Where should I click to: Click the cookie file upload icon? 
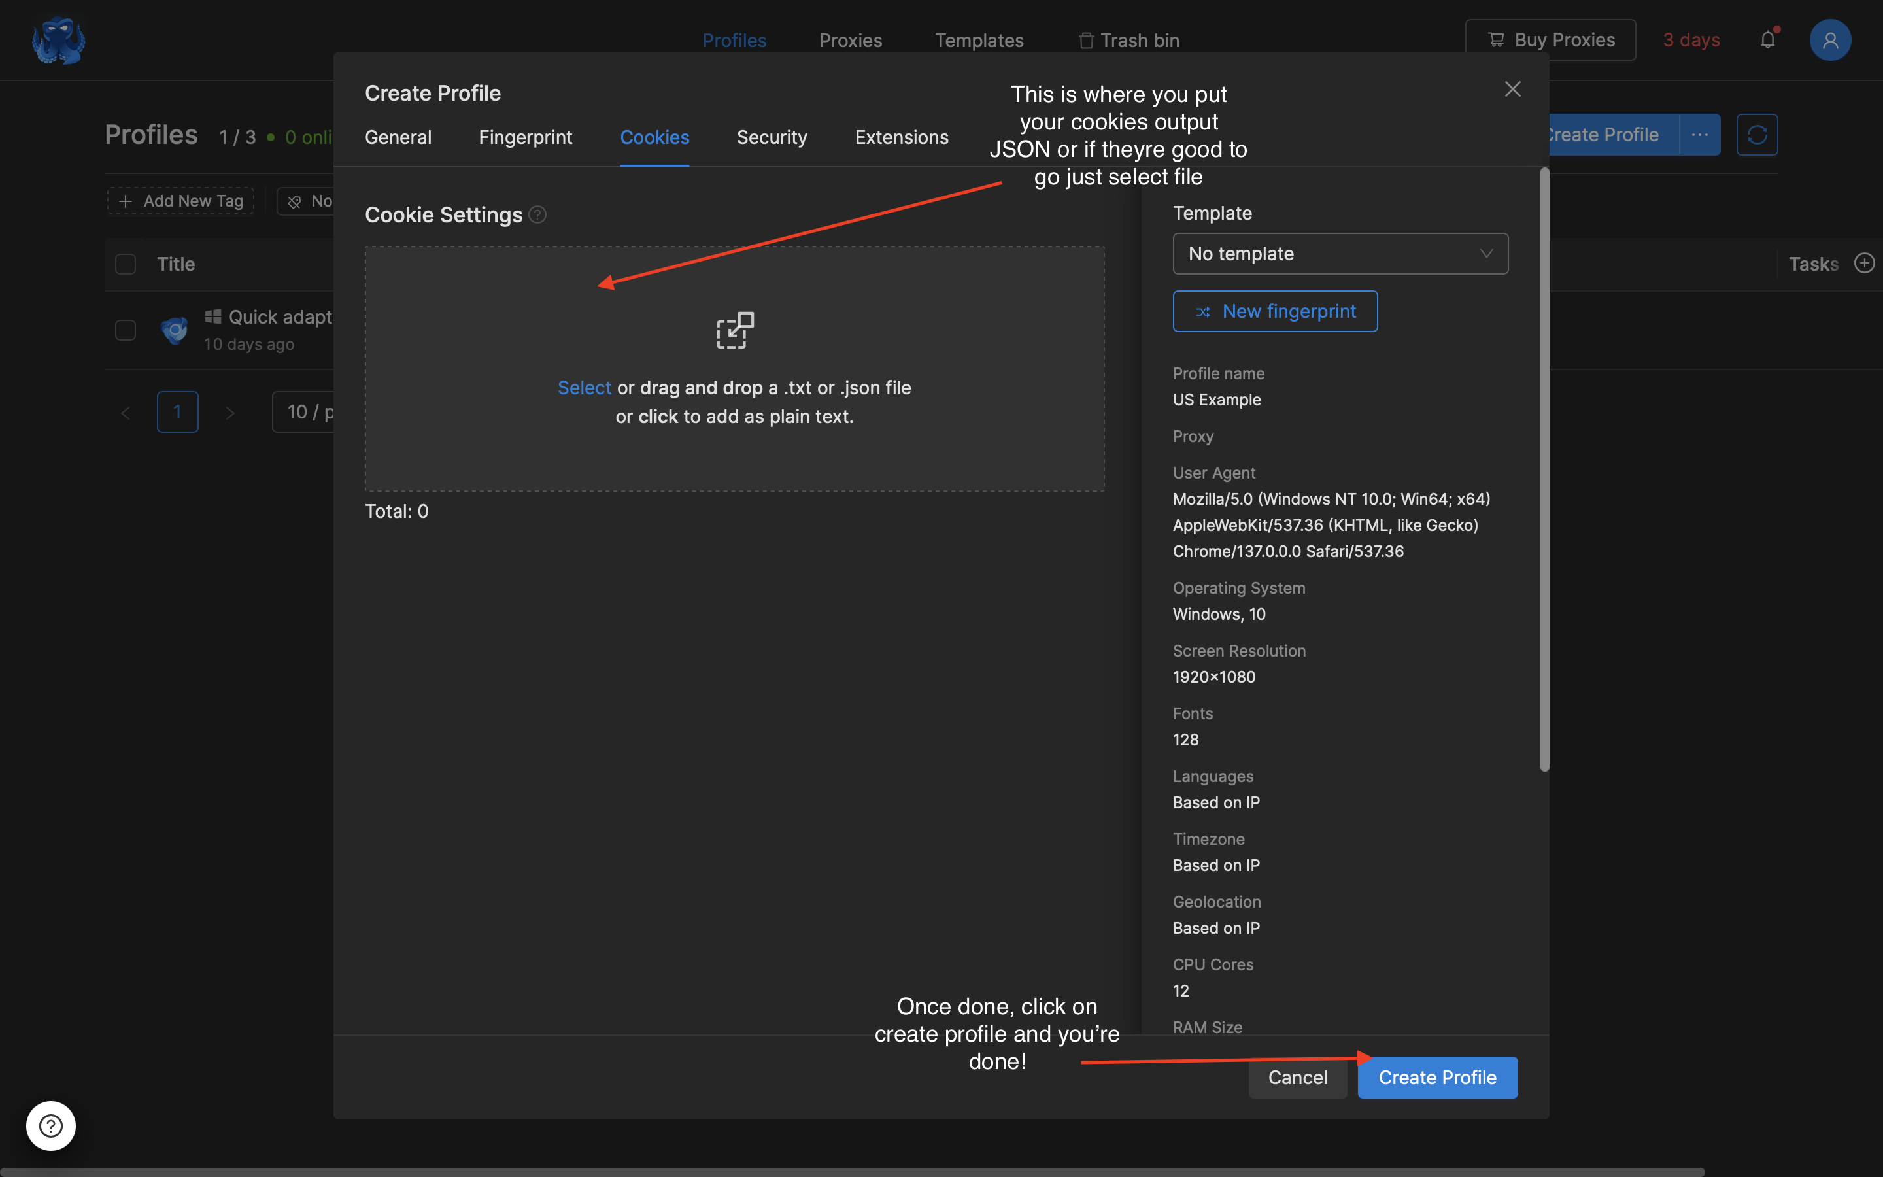click(x=734, y=330)
